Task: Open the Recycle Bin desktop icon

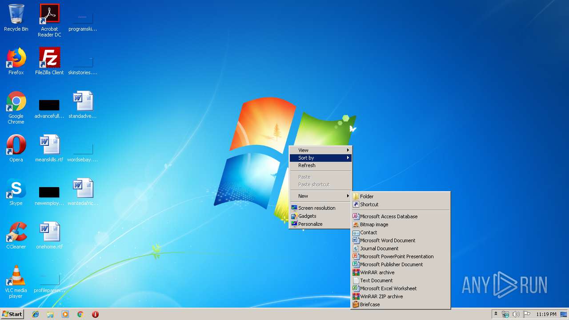Action: pyautogui.click(x=16, y=18)
